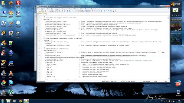This screenshot has height=103, width=184.
Task: Copy selected text via the toolbar Copy icon
Action: pos(57,11)
